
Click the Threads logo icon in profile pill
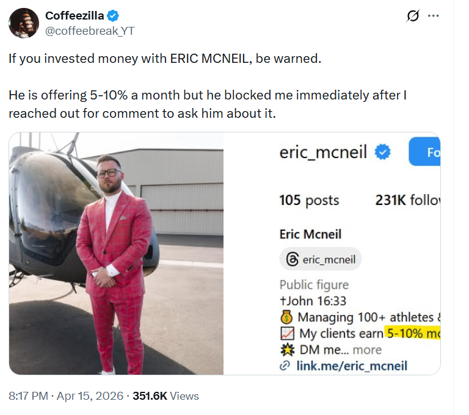click(292, 259)
